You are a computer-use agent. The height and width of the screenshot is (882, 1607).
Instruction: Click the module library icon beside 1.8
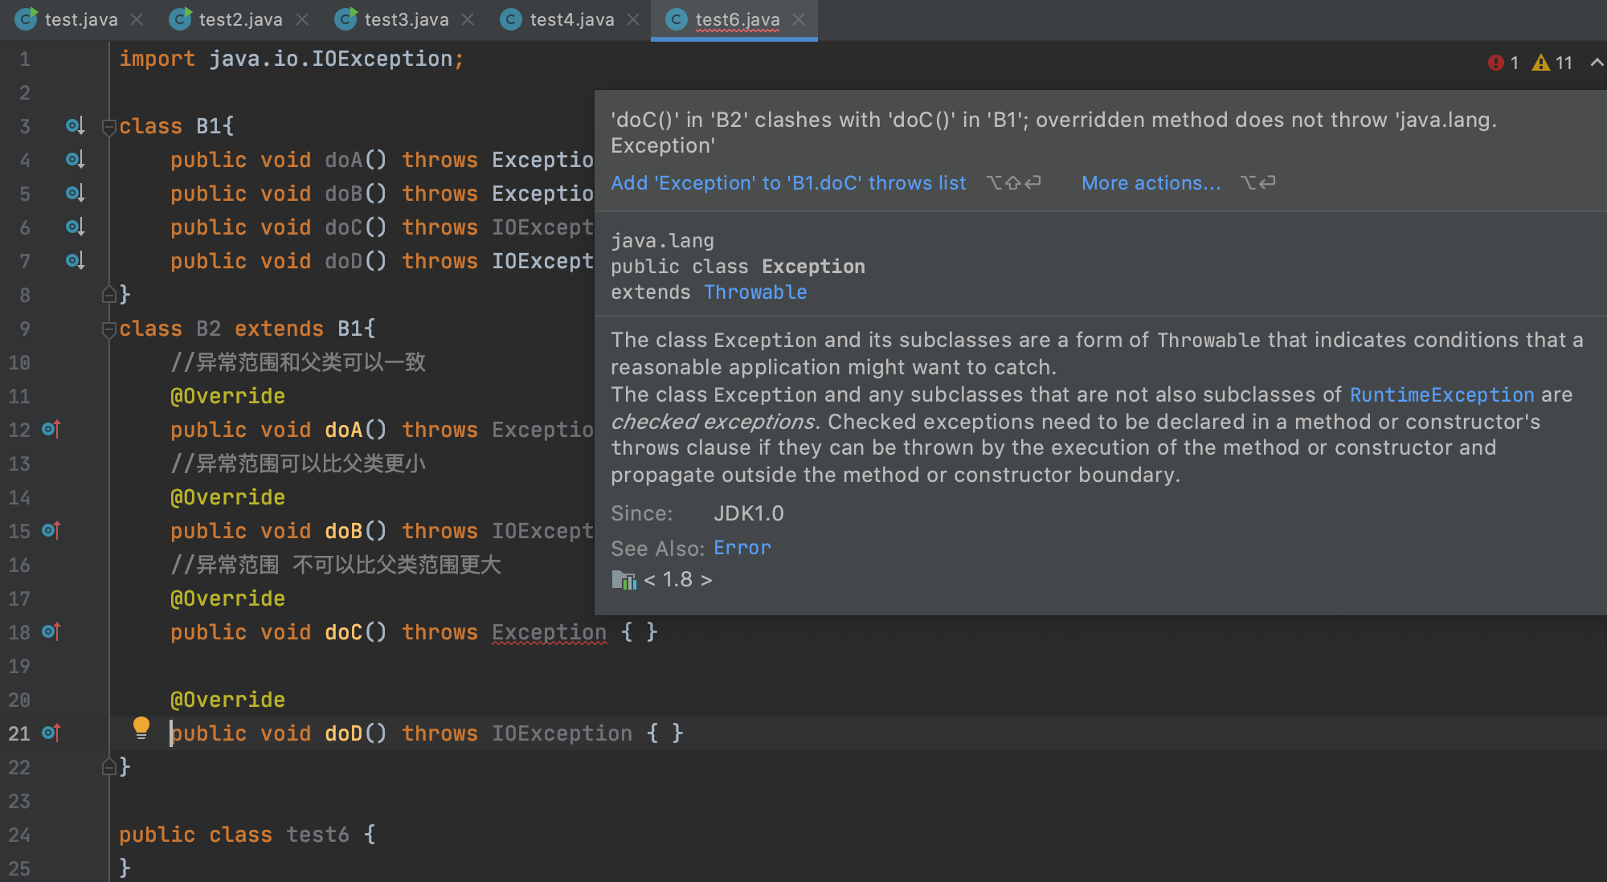(x=624, y=580)
